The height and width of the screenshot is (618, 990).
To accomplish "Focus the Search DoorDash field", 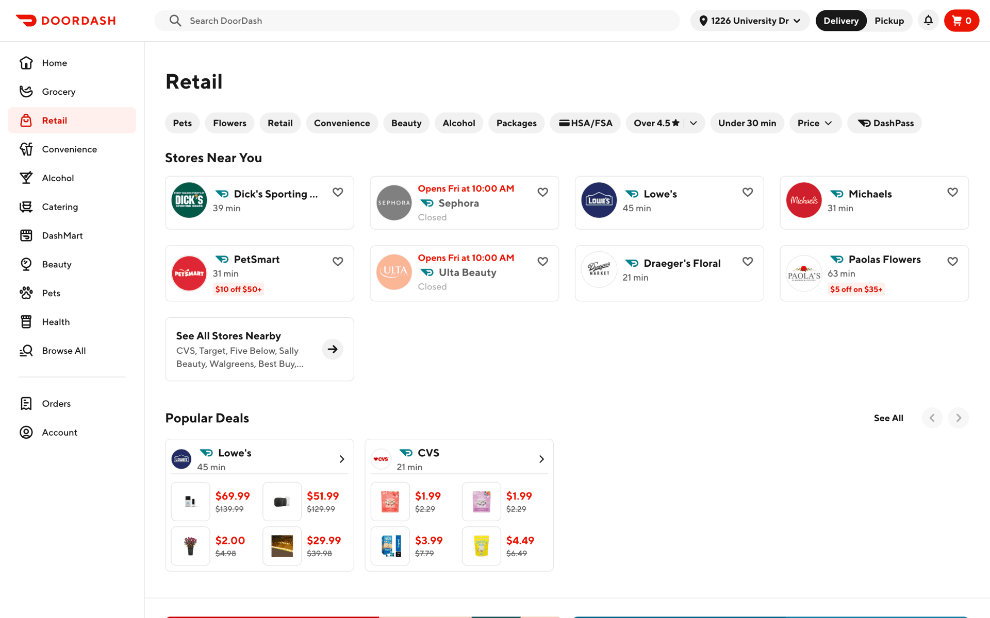I will (x=417, y=21).
